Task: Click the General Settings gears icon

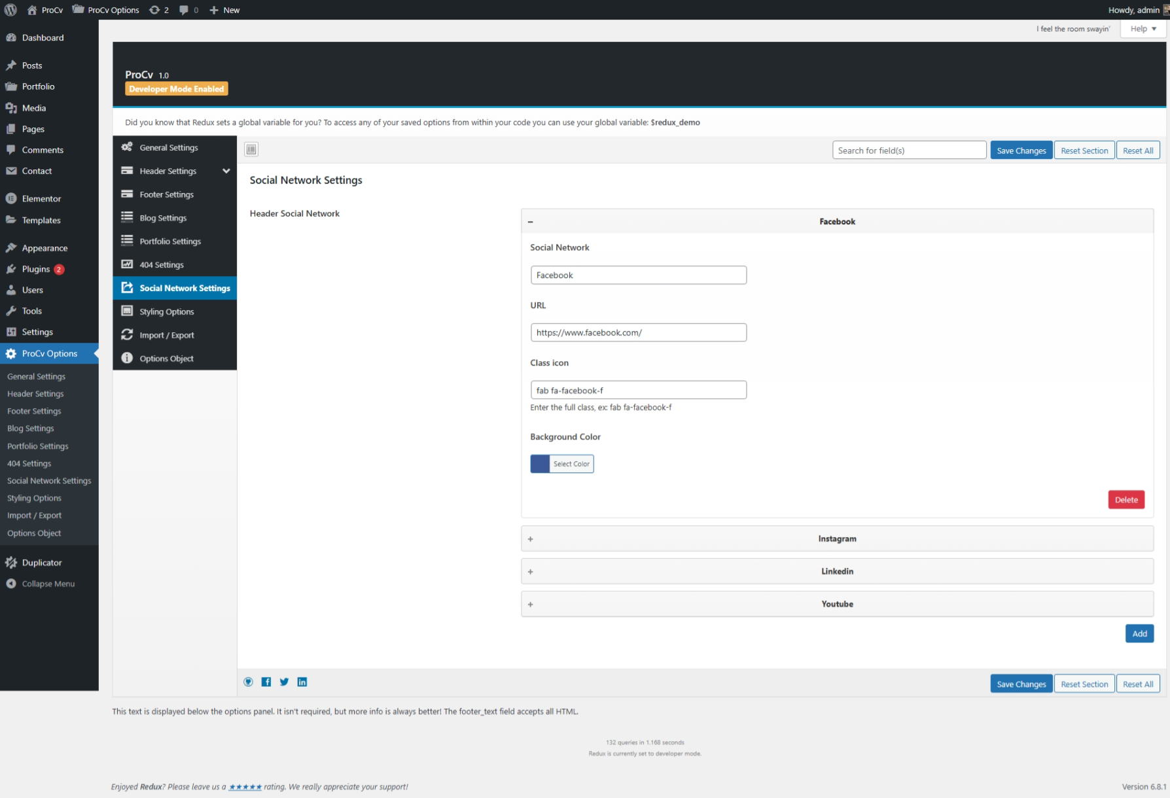Action: 127,147
